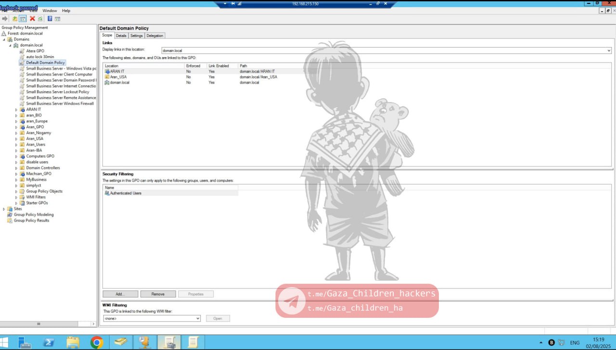Expand the Aran_Users OU node

[16, 145]
